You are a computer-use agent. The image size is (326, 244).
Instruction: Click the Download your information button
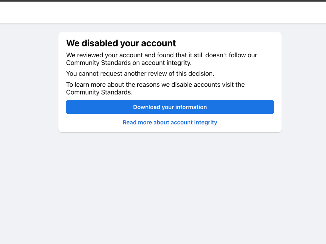[x=170, y=107]
